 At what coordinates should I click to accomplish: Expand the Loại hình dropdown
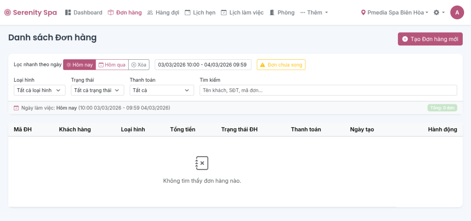pos(40,90)
